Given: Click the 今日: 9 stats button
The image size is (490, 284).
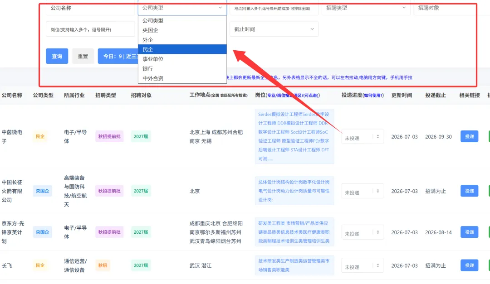Looking at the screenshot, I should point(118,56).
